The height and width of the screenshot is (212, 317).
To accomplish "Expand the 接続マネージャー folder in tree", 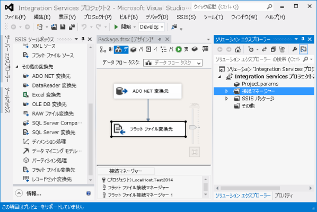I will 226,91.
